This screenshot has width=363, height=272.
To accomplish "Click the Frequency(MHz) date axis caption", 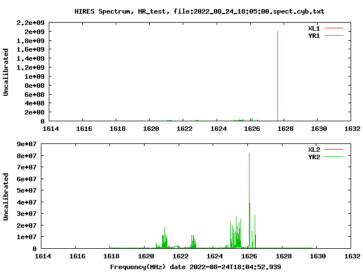I will pyautogui.click(x=195, y=267).
